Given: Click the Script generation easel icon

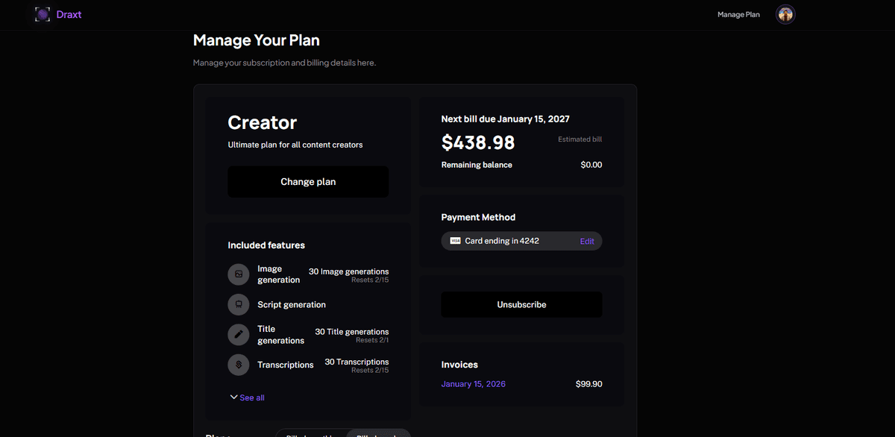Looking at the screenshot, I should click(x=239, y=304).
